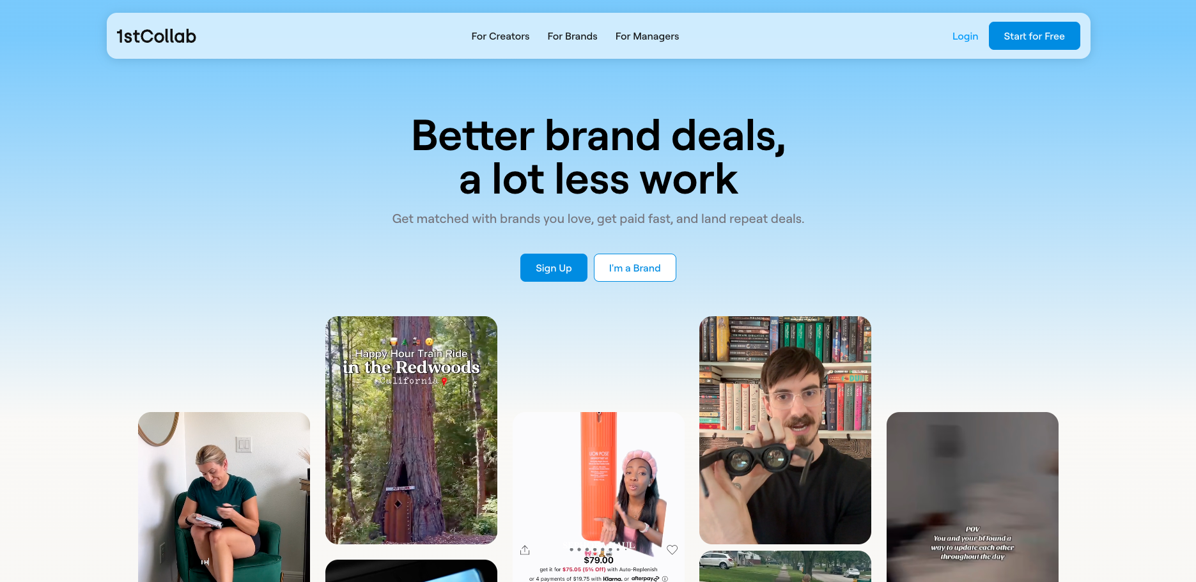Click the $79.00 price on product card

598,560
